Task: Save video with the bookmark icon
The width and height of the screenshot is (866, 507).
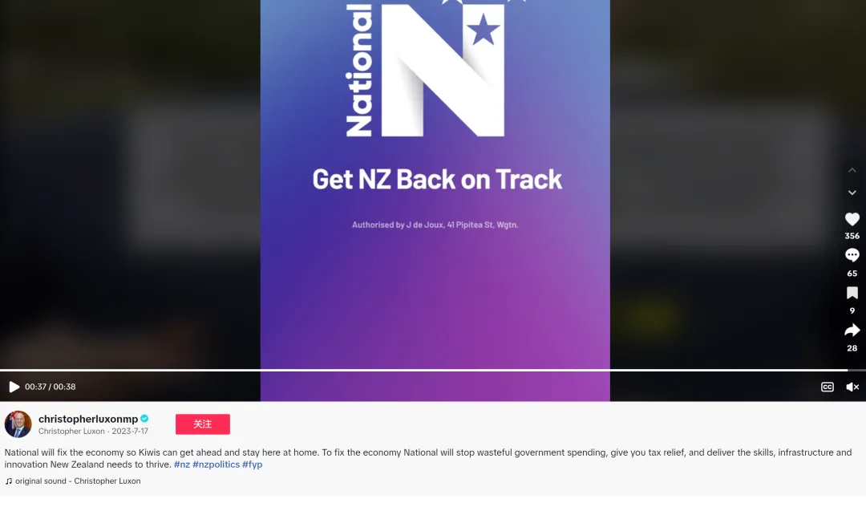Action: pyautogui.click(x=852, y=293)
